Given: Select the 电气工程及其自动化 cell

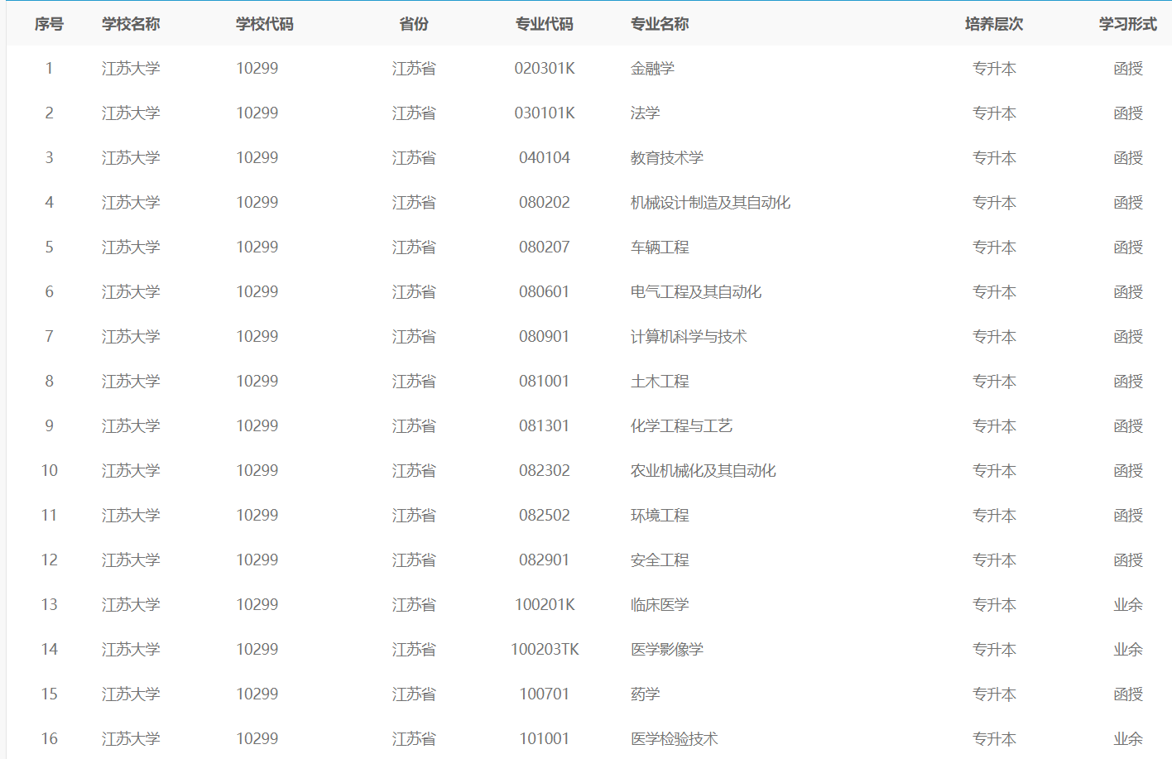Looking at the screenshot, I should [696, 292].
